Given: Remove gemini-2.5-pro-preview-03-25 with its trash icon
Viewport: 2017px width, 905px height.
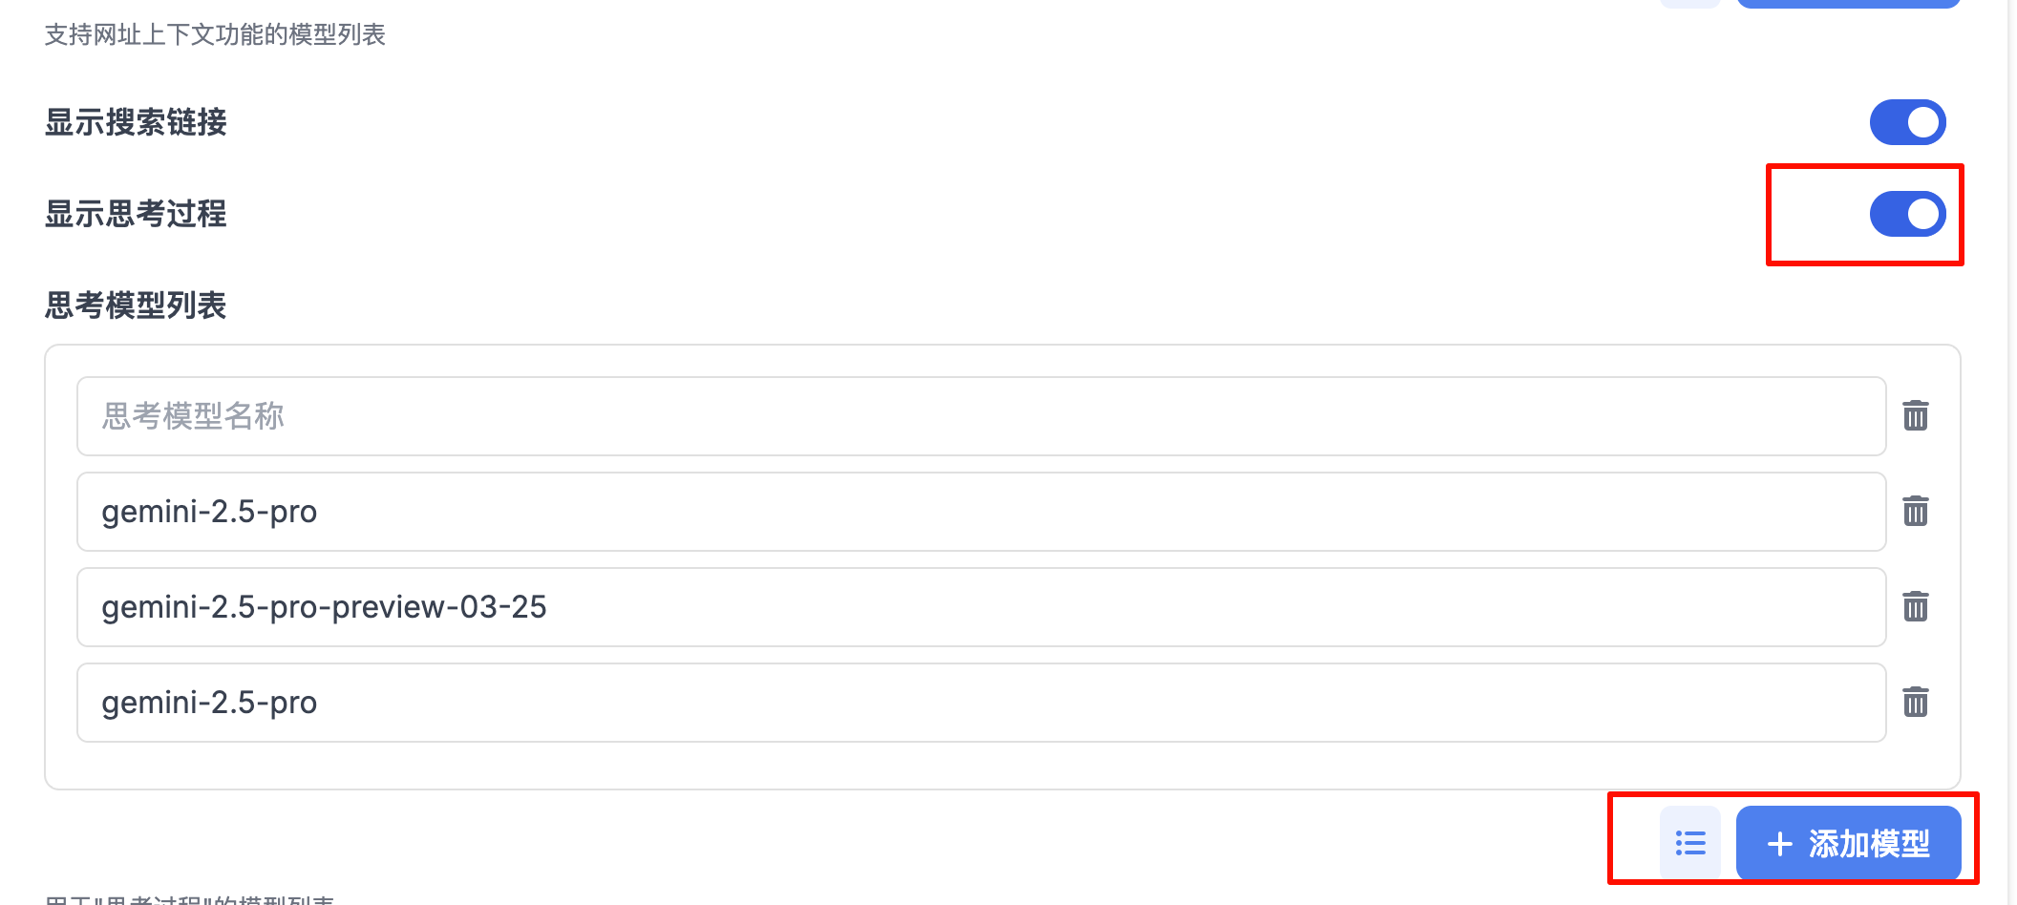Looking at the screenshot, I should pos(1915,607).
